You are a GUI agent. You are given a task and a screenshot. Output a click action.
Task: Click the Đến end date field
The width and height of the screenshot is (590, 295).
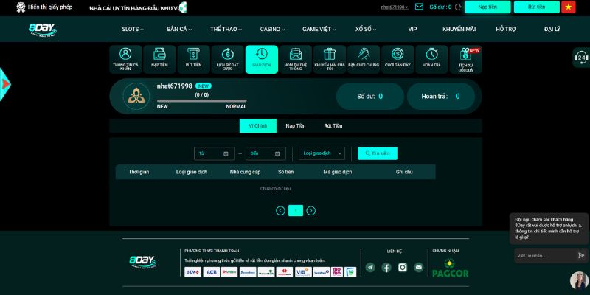coord(265,153)
